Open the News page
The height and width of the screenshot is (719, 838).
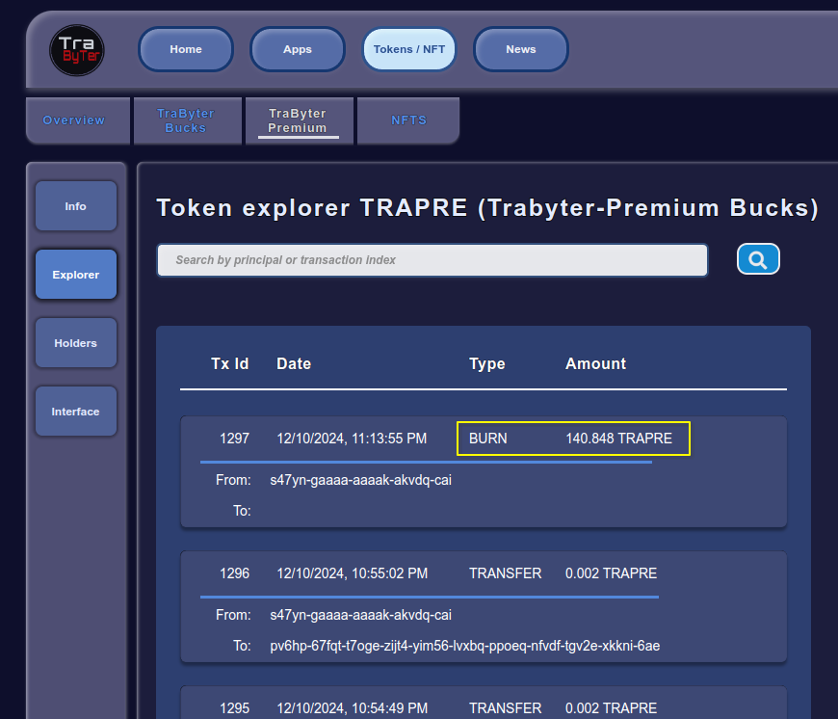click(x=520, y=49)
